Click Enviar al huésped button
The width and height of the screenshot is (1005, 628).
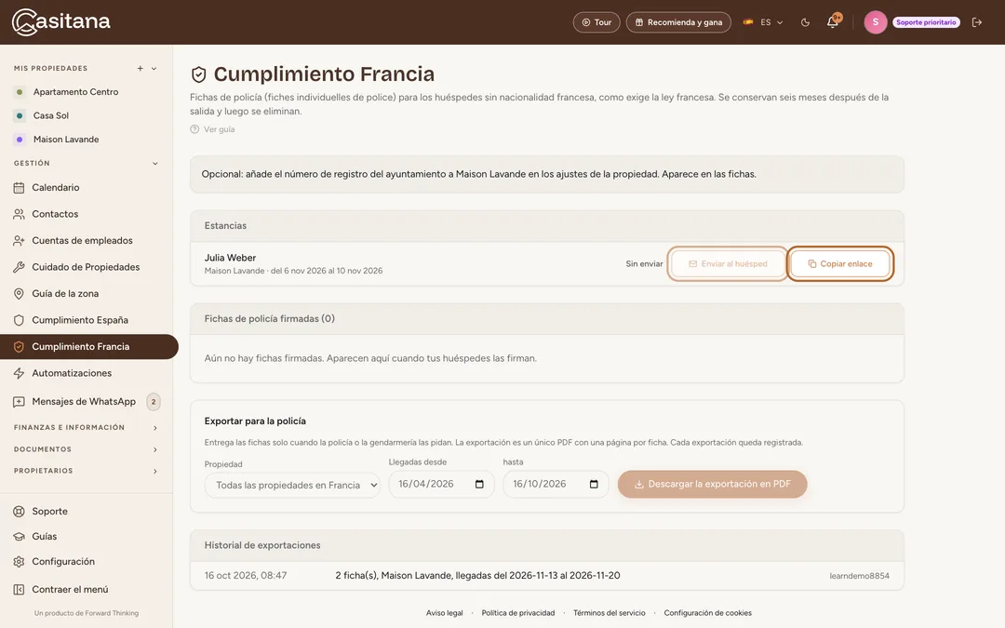(x=728, y=264)
